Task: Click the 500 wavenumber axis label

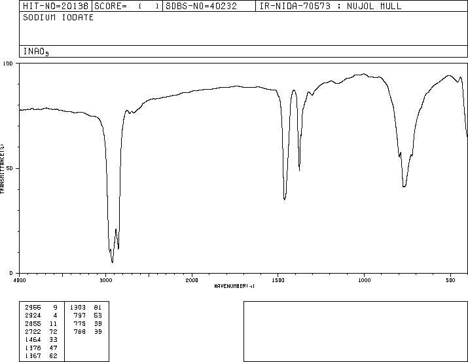Action: pyautogui.click(x=450, y=280)
